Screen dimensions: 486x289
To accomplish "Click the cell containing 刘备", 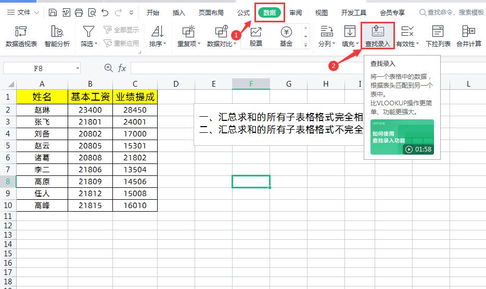I will pos(42,134).
